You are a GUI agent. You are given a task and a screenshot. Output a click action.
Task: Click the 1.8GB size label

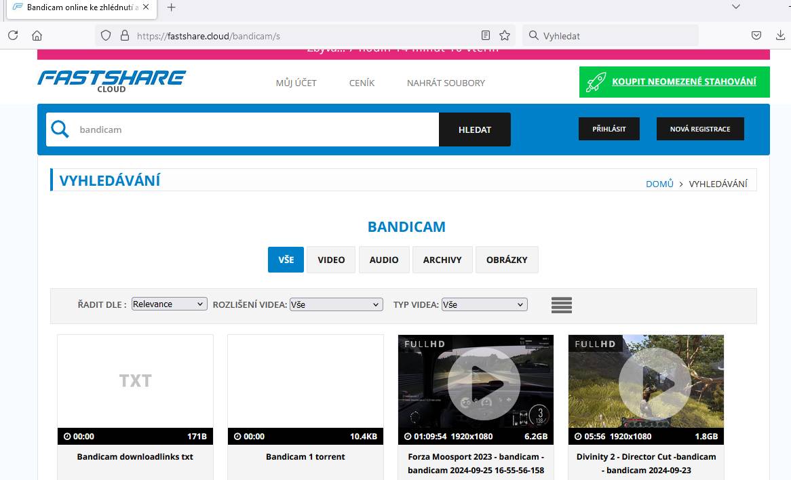(706, 437)
